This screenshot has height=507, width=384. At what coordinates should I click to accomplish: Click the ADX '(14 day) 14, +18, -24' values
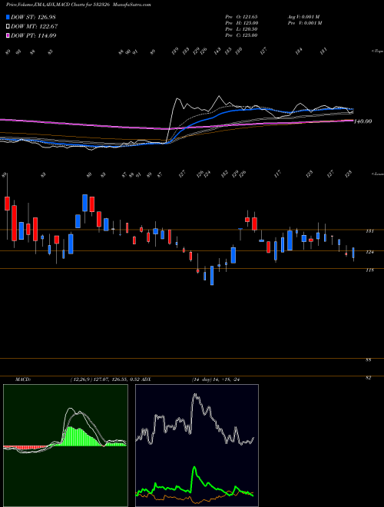point(216,379)
